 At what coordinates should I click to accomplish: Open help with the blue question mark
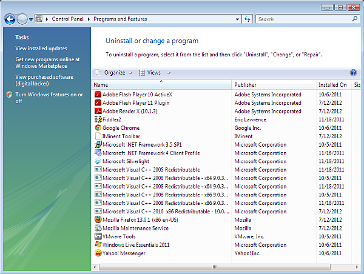coord(353,73)
